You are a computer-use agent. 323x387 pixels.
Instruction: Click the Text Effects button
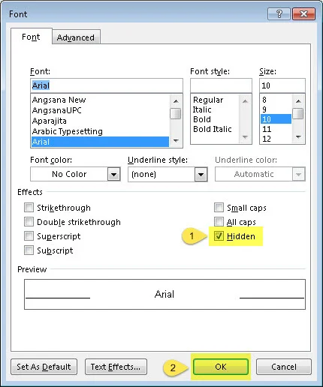[116, 367]
